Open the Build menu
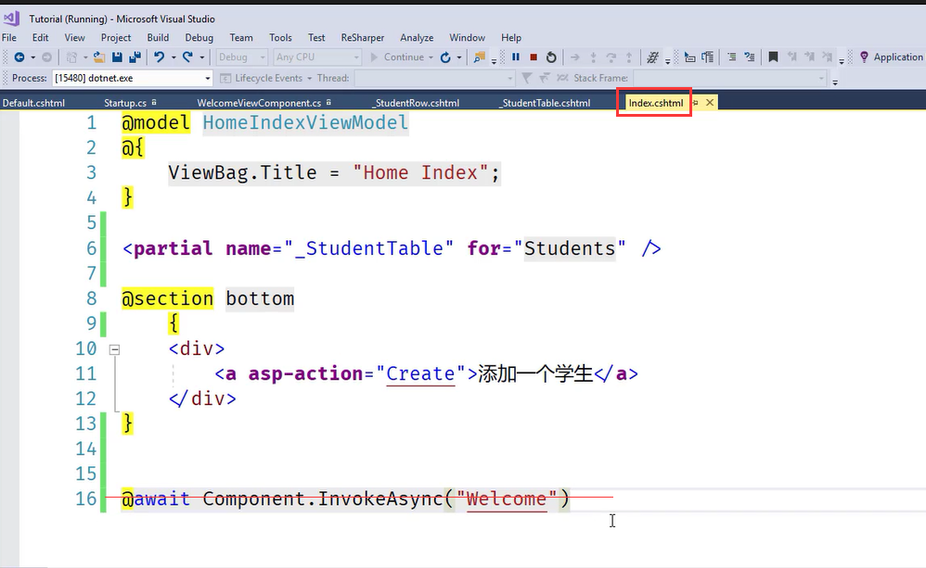This screenshot has width=926, height=568. pos(158,38)
